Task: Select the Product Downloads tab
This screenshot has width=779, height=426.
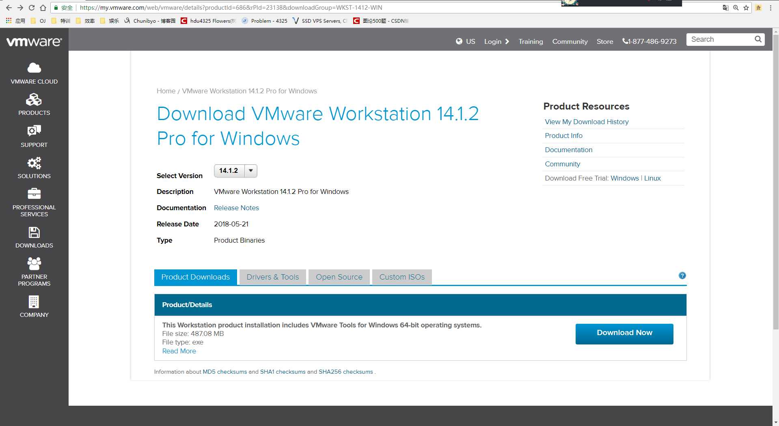Action: (x=195, y=277)
